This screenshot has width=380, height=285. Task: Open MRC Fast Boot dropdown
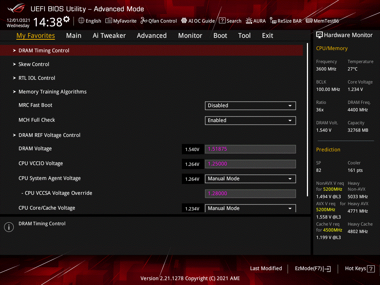pyautogui.click(x=250, y=106)
